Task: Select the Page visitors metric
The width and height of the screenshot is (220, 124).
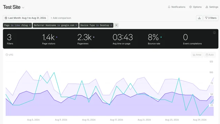Action: (49, 39)
